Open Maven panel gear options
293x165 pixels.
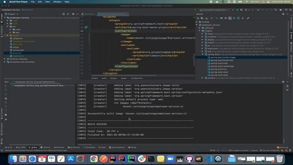(x=283, y=14)
